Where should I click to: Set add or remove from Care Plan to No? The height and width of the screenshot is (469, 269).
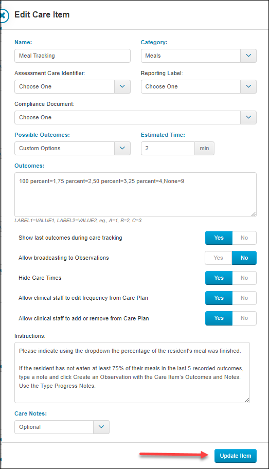coord(244,318)
